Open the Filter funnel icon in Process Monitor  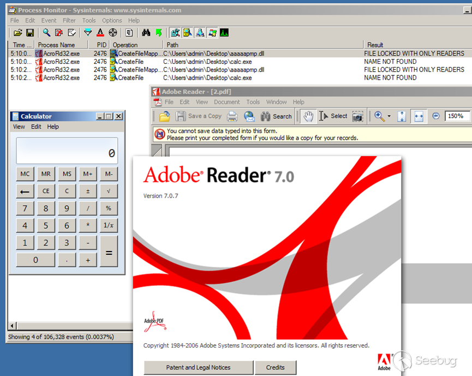pyautogui.click(x=88, y=33)
